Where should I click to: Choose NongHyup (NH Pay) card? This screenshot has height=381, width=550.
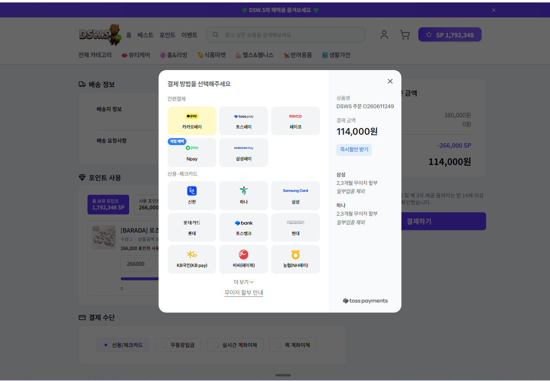296,259
